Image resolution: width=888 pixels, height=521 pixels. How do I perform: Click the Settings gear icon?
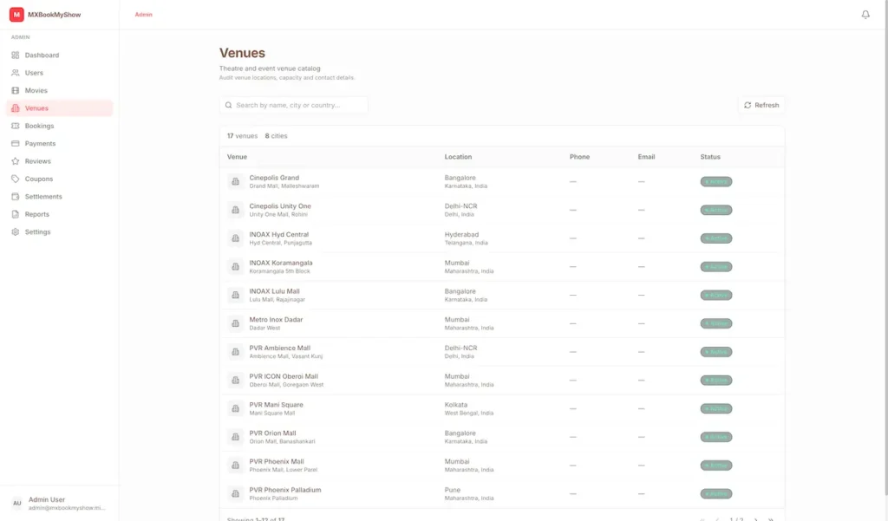tap(16, 231)
